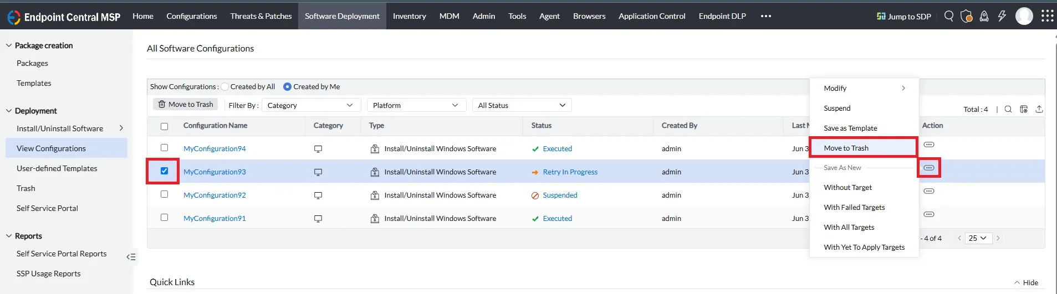Hide the Quick Links section

pos(1026,282)
